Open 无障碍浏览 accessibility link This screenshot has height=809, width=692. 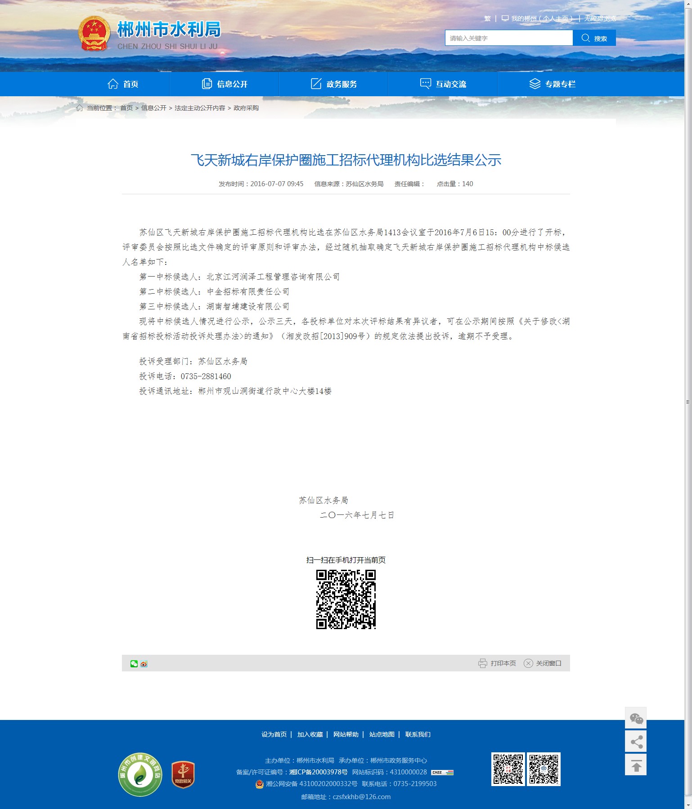click(600, 18)
